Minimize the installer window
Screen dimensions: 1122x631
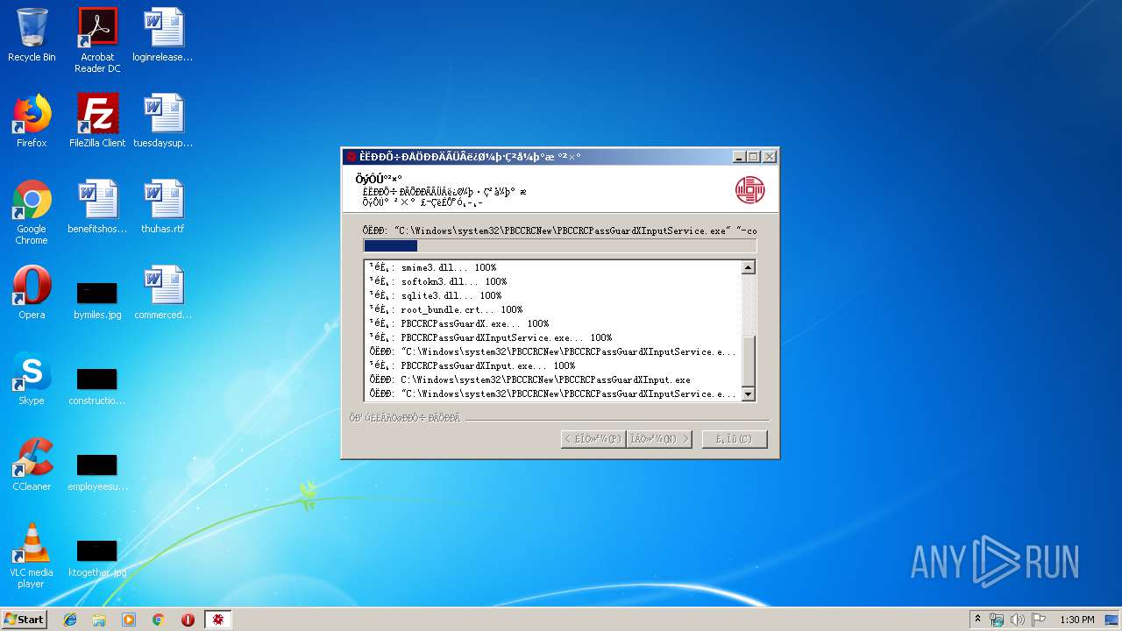click(x=739, y=157)
